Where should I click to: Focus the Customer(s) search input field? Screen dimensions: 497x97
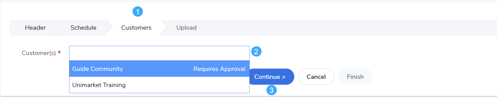[159, 53]
